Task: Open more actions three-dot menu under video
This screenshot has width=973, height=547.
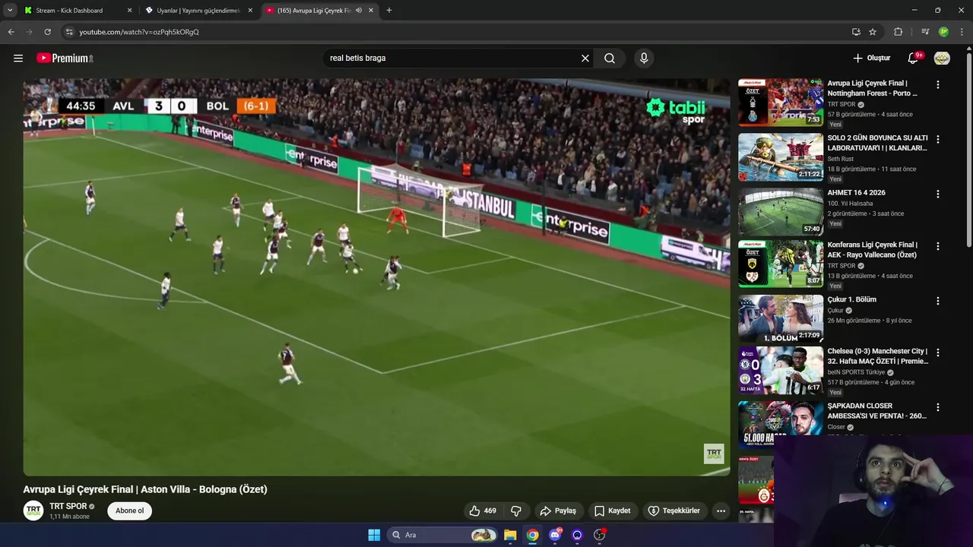Action: tap(721, 511)
